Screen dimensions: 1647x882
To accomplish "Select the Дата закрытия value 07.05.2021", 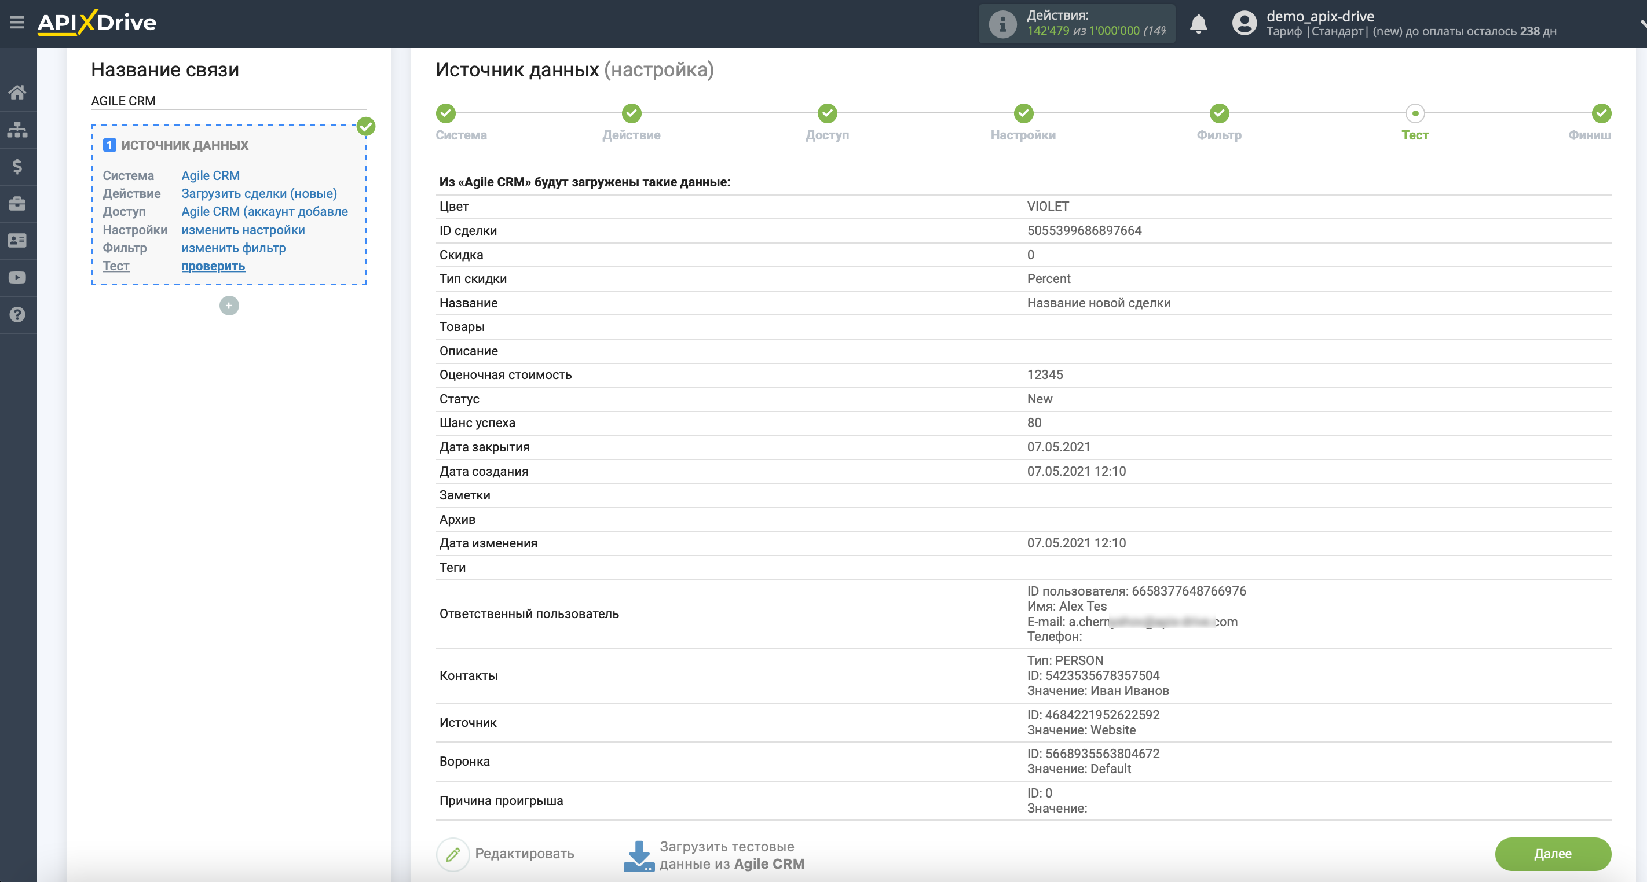I will click(x=1058, y=447).
